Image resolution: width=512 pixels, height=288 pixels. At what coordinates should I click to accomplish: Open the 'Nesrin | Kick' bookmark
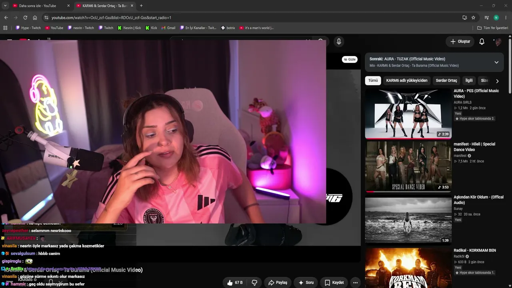pyautogui.click(x=129, y=28)
